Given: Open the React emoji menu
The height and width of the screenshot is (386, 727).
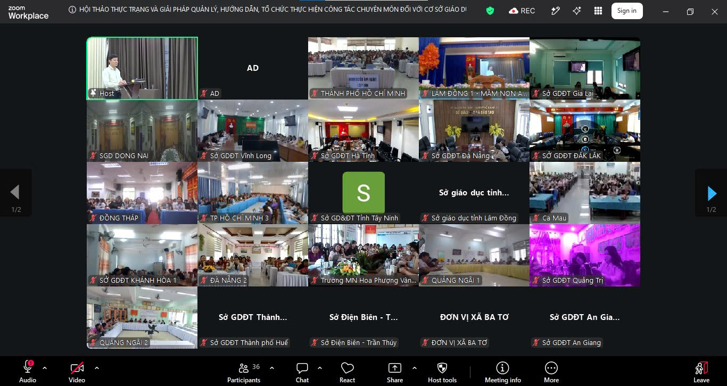Looking at the screenshot, I should tap(348, 372).
